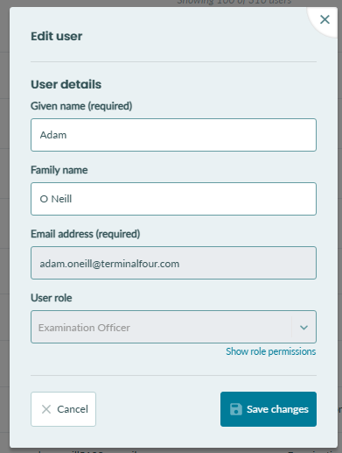The image size is (342, 453).
Task: Click the User details section heading
Action: click(x=66, y=84)
